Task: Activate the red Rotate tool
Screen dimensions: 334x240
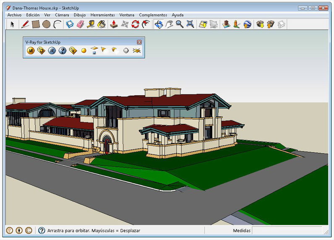Action: [135, 24]
